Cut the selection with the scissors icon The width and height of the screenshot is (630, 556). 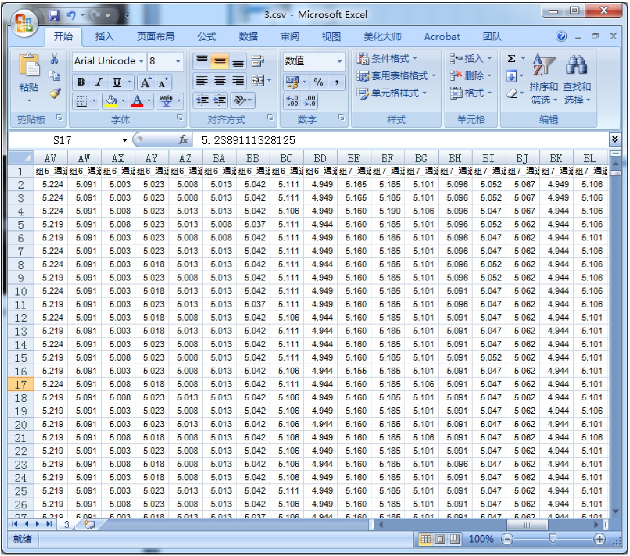tap(54, 60)
